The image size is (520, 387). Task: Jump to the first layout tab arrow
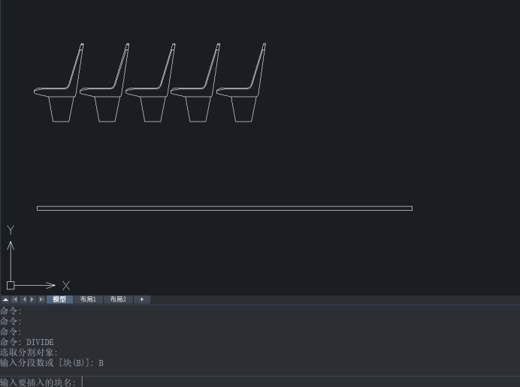(15, 299)
